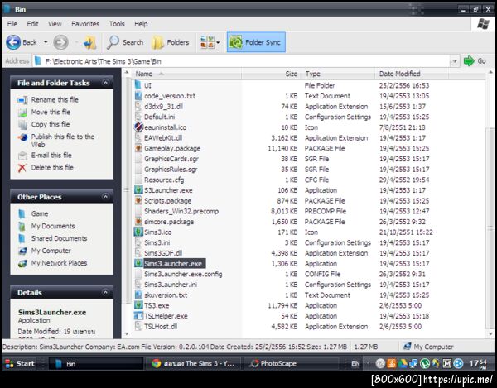Screen dimensions: 497x388
Task: Open My Computer from Other Places
Action: click(51, 251)
